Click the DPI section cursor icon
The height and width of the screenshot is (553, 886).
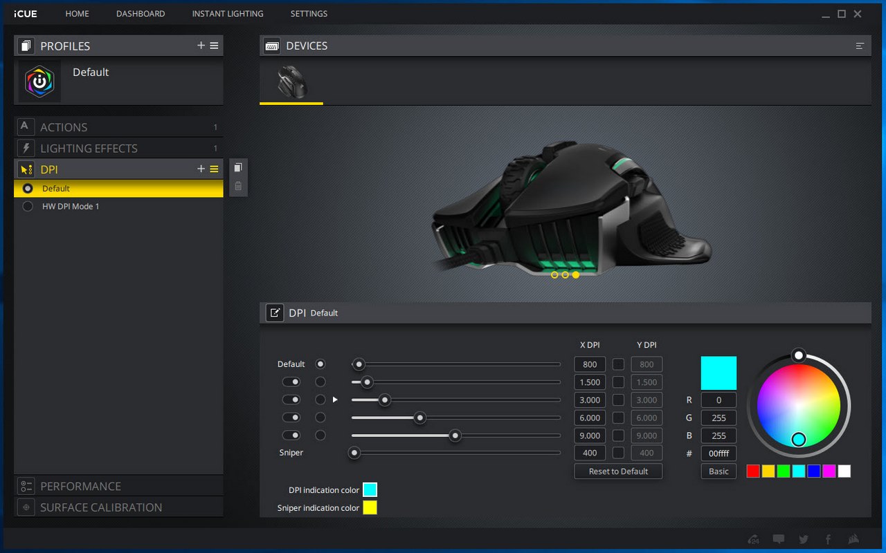(x=25, y=169)
